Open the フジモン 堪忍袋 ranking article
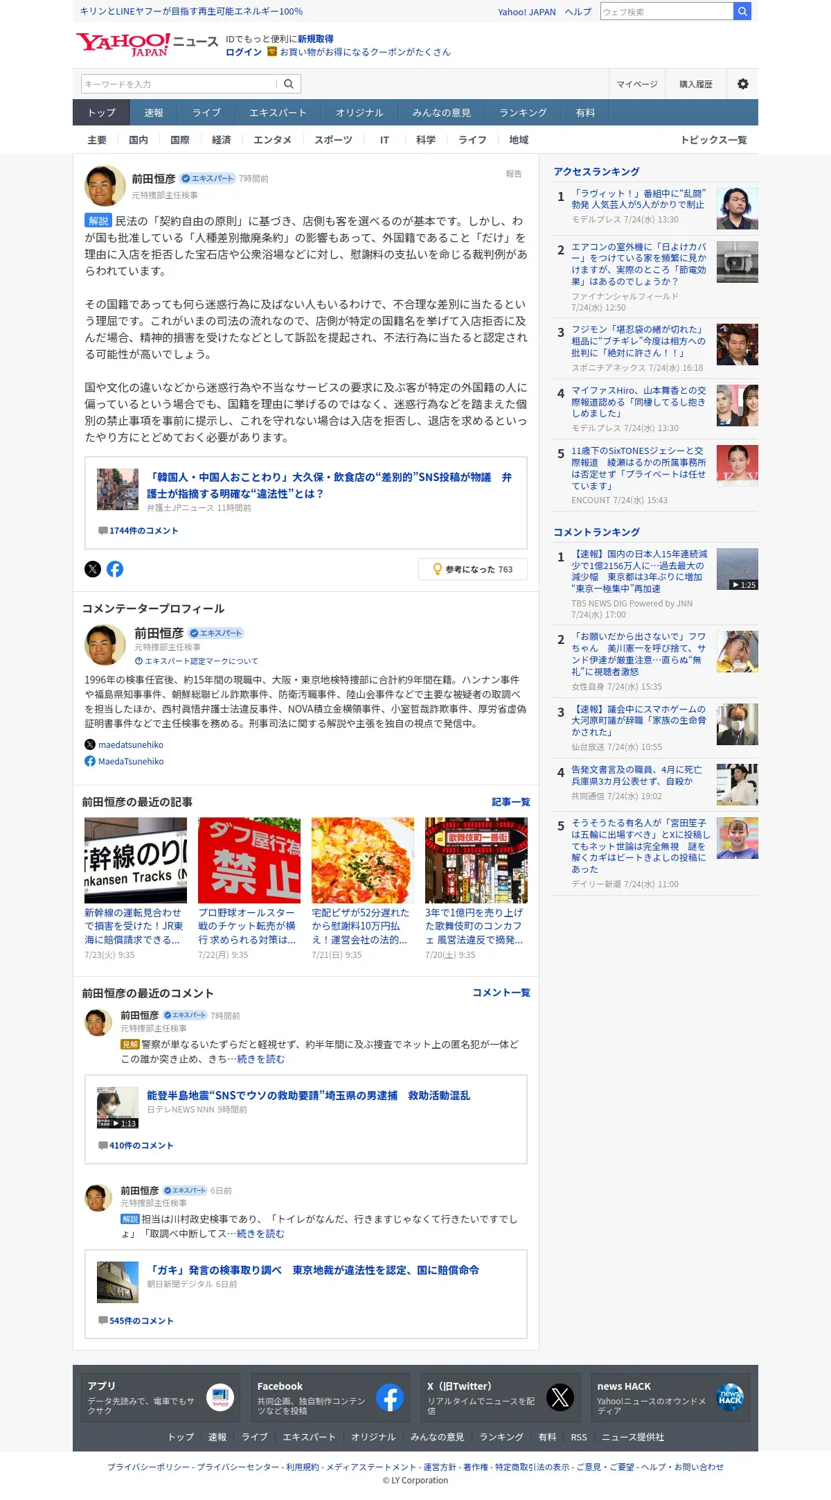This screenshot has width=831, height=1500. [x=638, y=341]
